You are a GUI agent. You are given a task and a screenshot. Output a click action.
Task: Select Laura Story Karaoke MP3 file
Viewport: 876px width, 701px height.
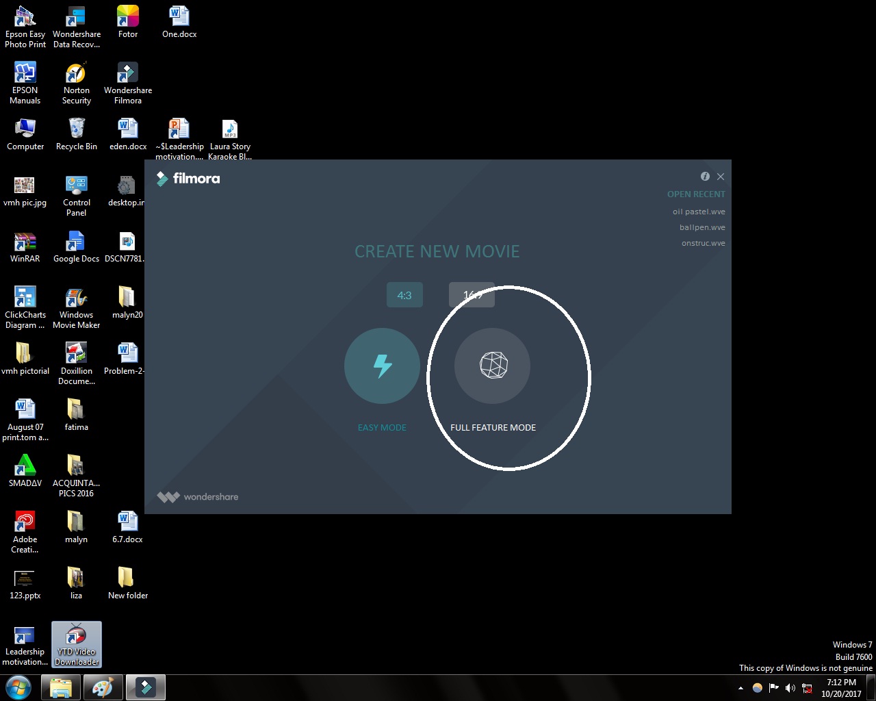[230, 139]
